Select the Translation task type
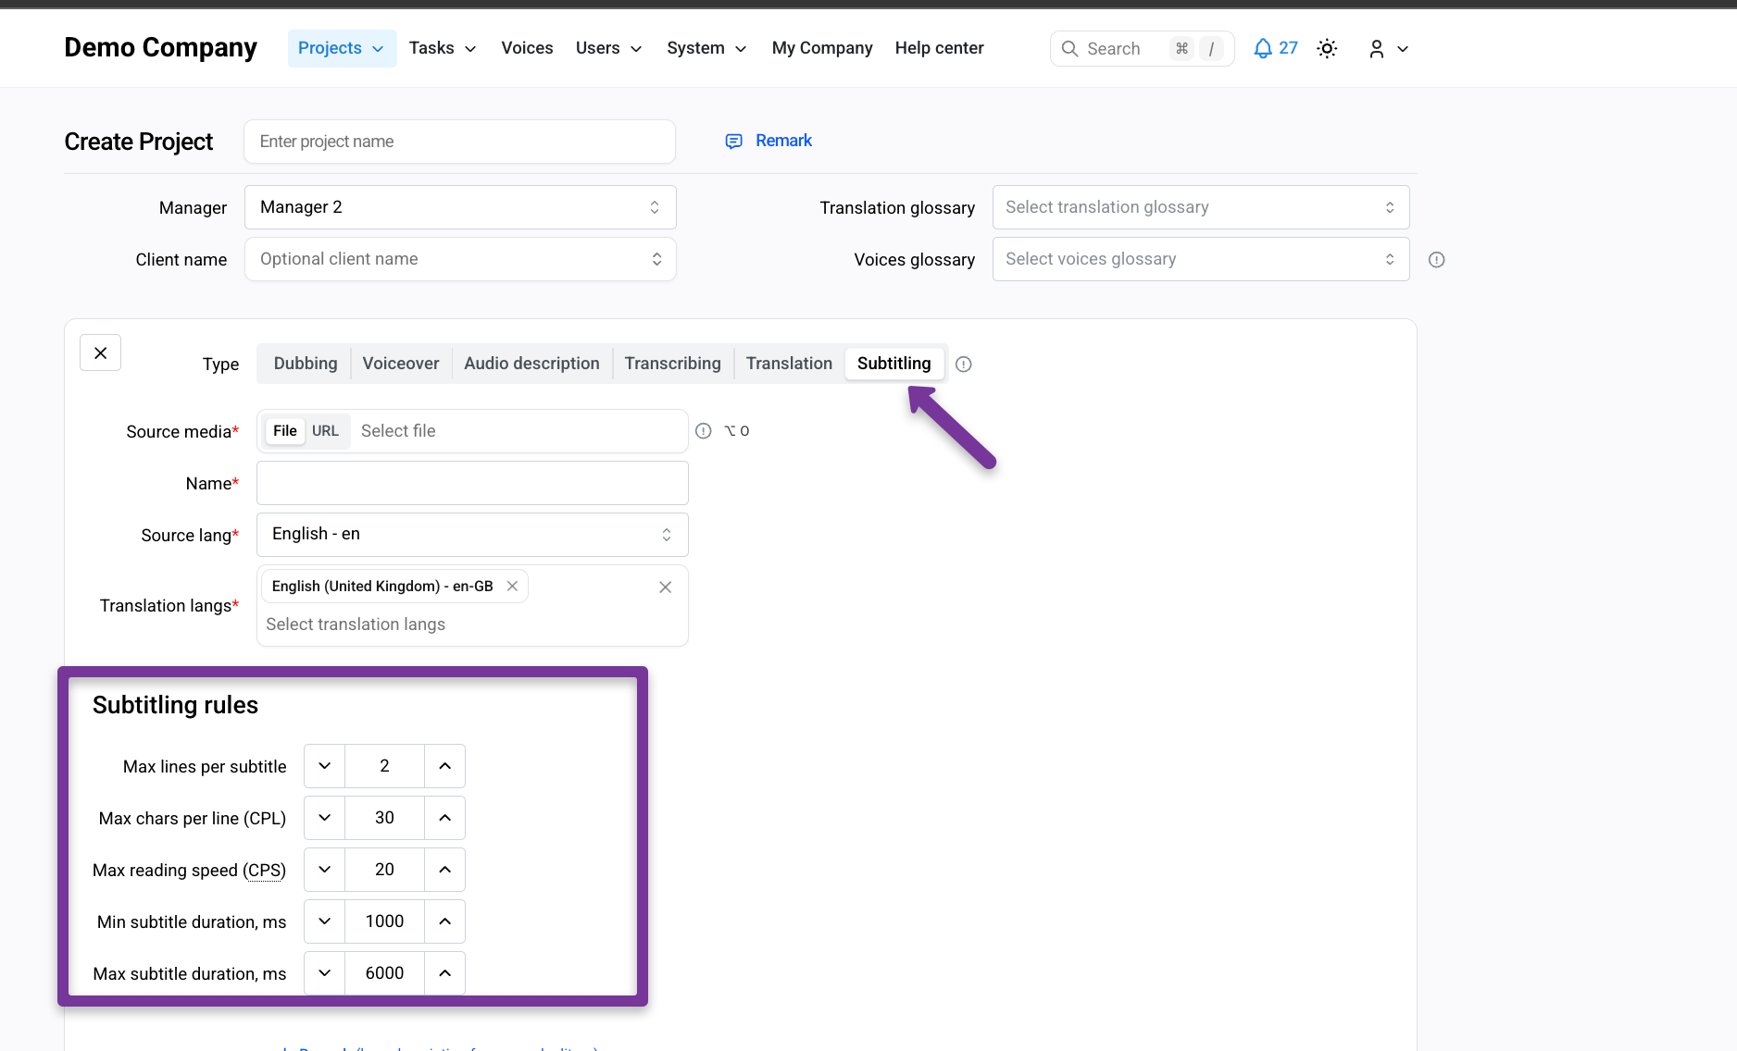Viewport: 1737px width, 1051px height. click(x=789, y=364)
